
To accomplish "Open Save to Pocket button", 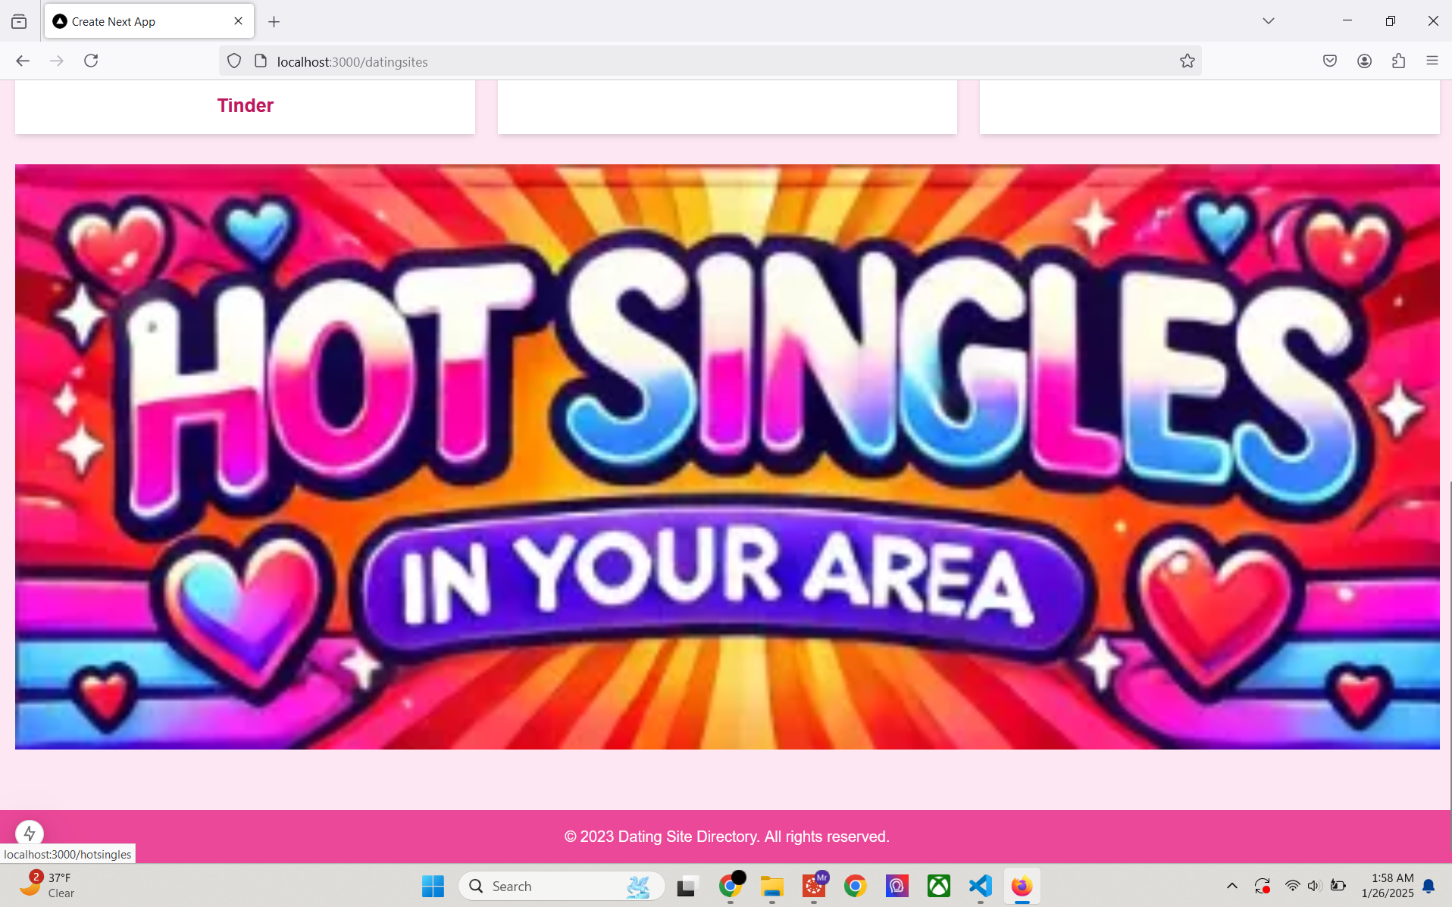I will 1330,61.
